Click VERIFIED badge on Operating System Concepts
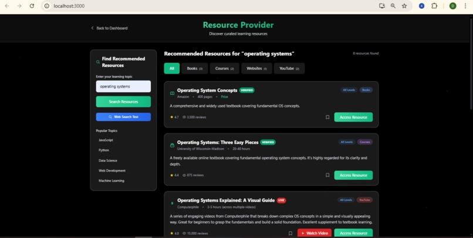The height and width of the screenshot is (238, 473). coord(246,90)
